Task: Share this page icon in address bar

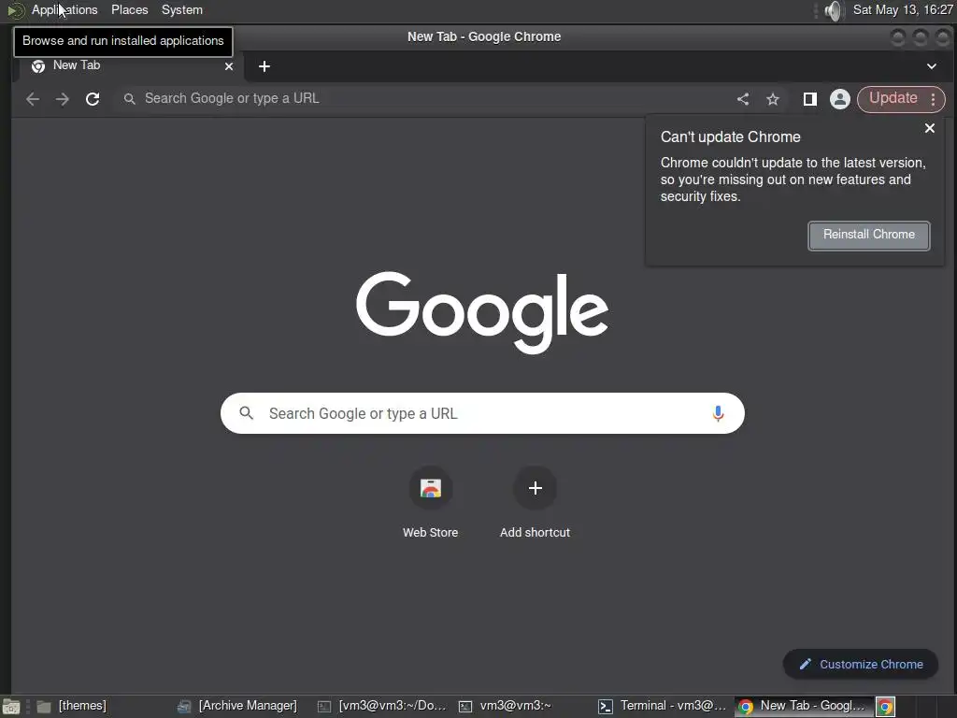Action: (743, 99)
